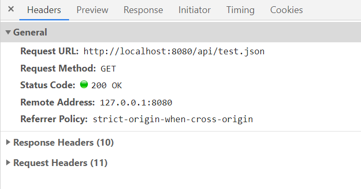361x189 pixels.
Task: Click the General section header label
Action: [x=30, y=32]
